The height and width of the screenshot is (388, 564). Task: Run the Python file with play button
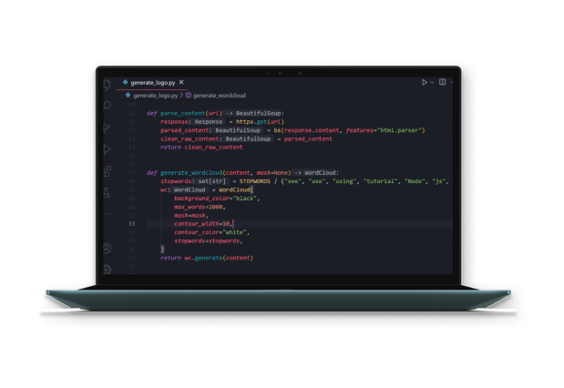point(425,82)
